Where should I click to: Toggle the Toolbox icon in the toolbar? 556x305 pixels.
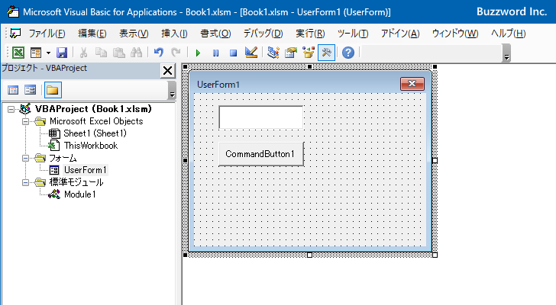[x=326, y=53]
